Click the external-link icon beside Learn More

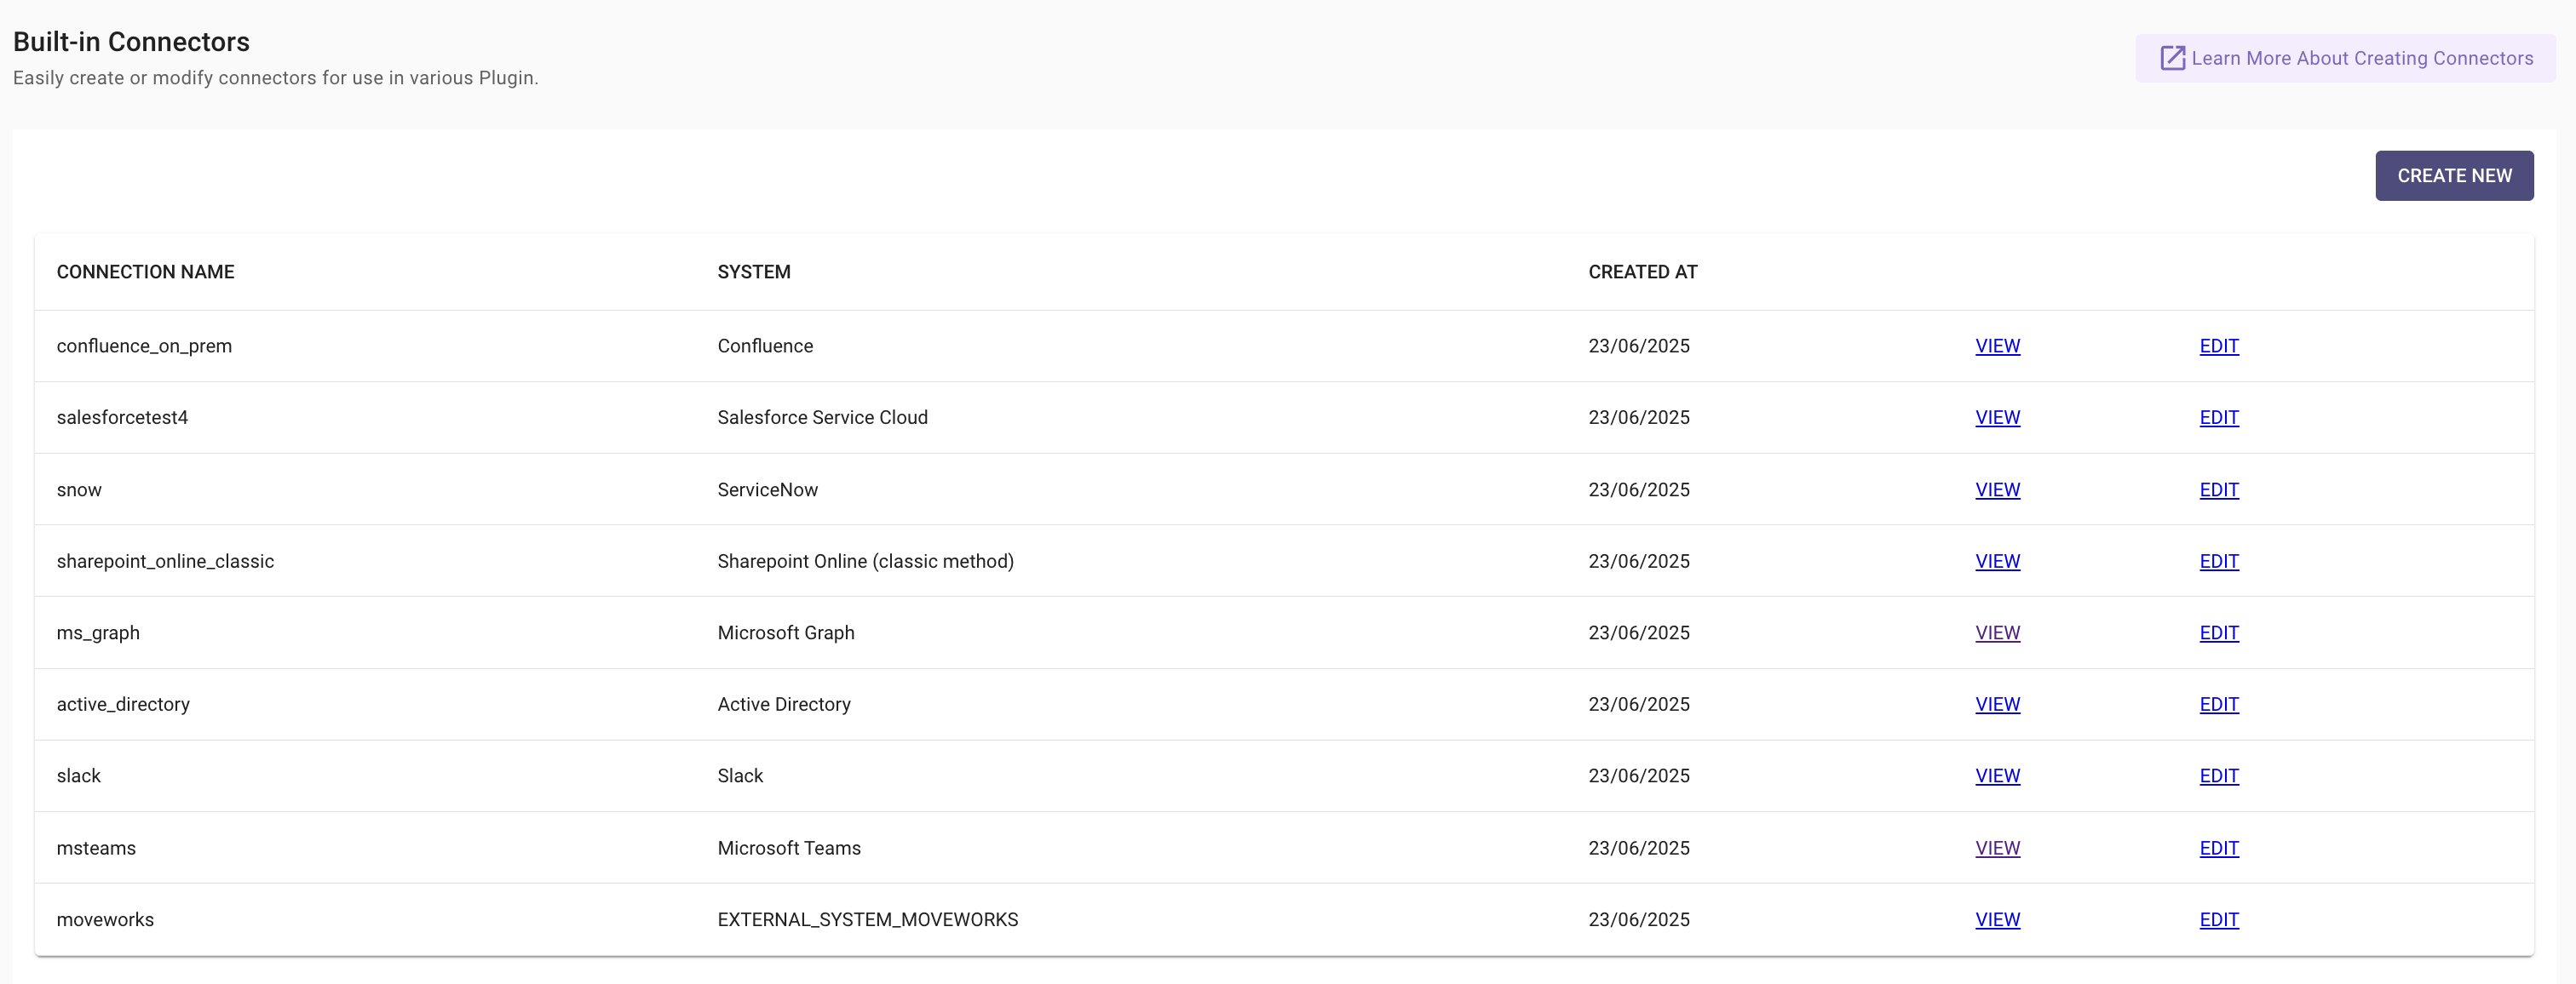click(x=2172, y=58)
